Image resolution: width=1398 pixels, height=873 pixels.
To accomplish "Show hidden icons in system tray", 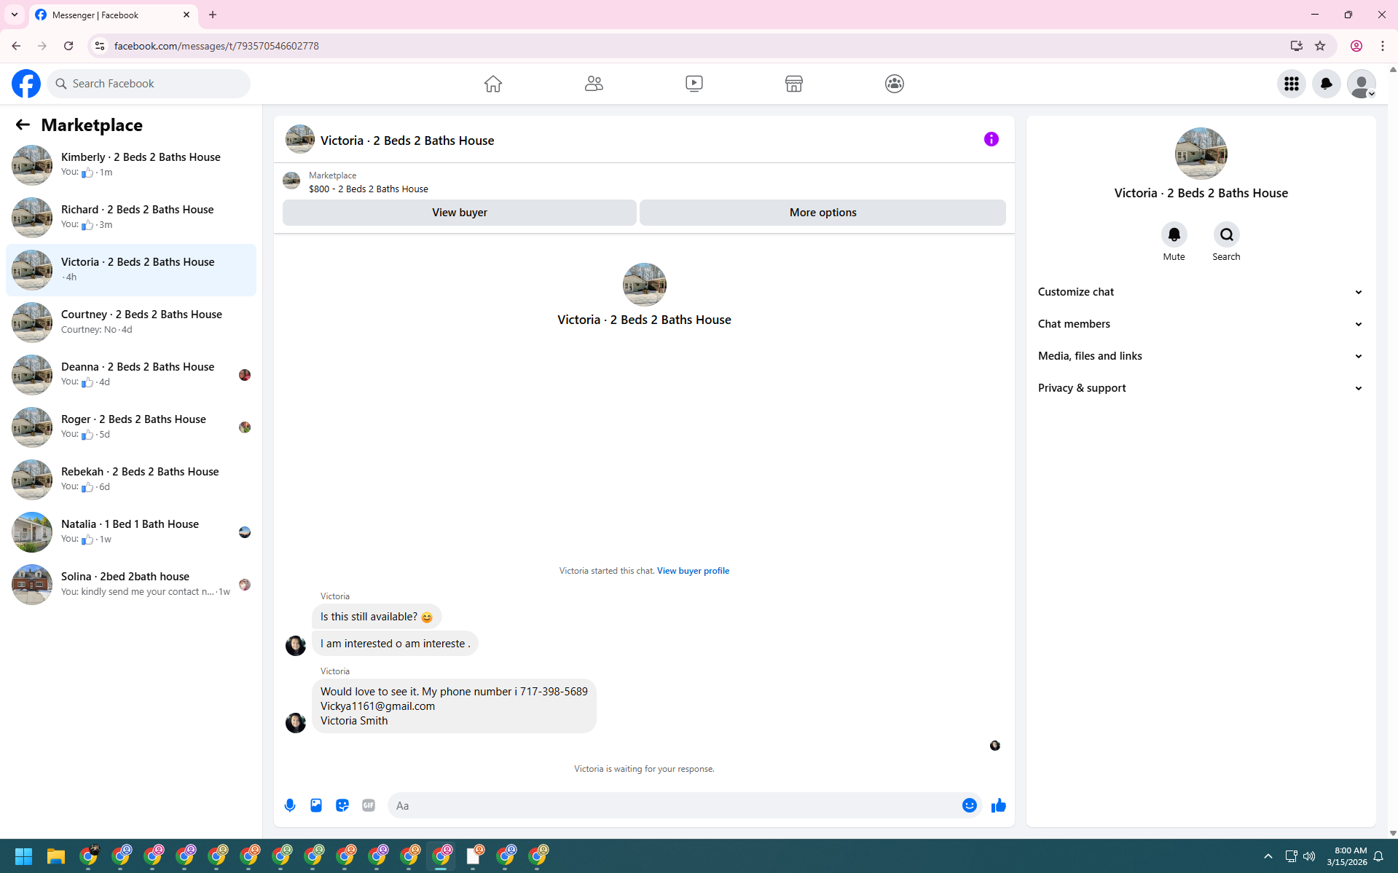I will [x=1268, y=856].
